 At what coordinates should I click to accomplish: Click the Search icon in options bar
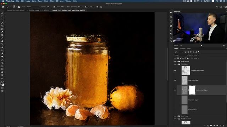tap(217, 7)
